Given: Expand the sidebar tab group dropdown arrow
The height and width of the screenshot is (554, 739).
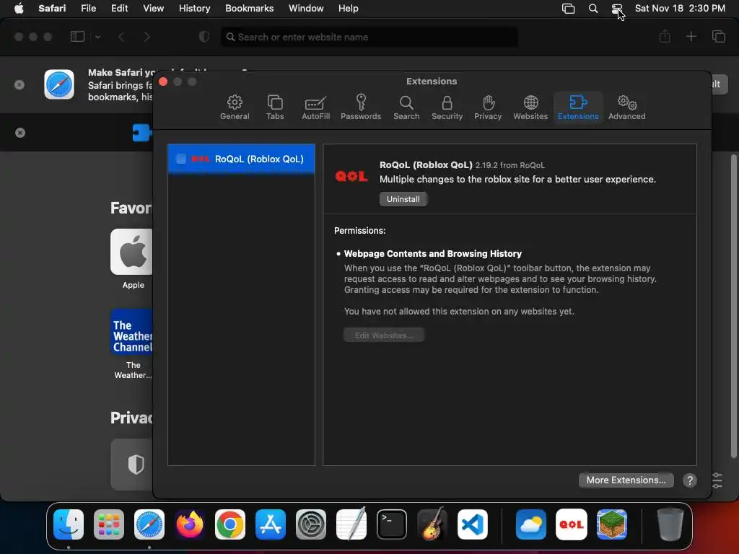Looking at the screenshot, I should click(97, 37).
